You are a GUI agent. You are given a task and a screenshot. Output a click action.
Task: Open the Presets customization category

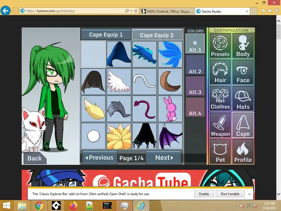pyautogui.click(x=220, y=46)
